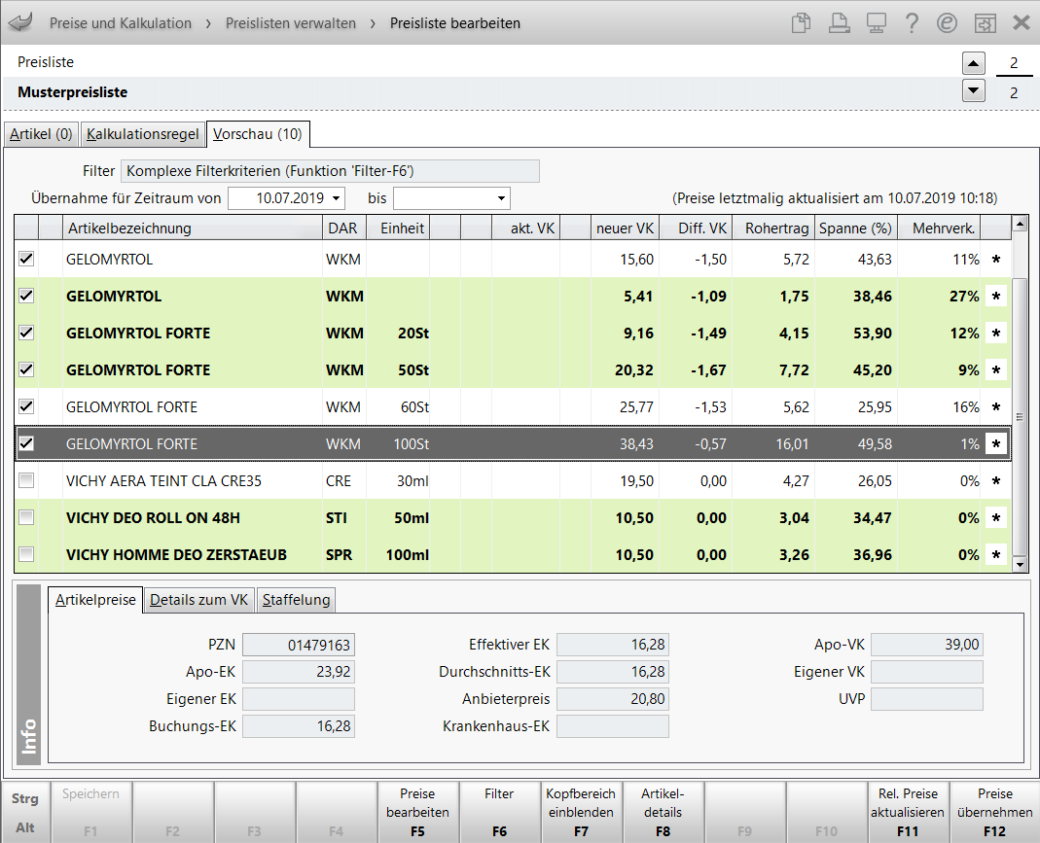Viewport: 1040px width, 843px height.
Task: Select the Vorschau (10) tab
Action: [258, 134]
